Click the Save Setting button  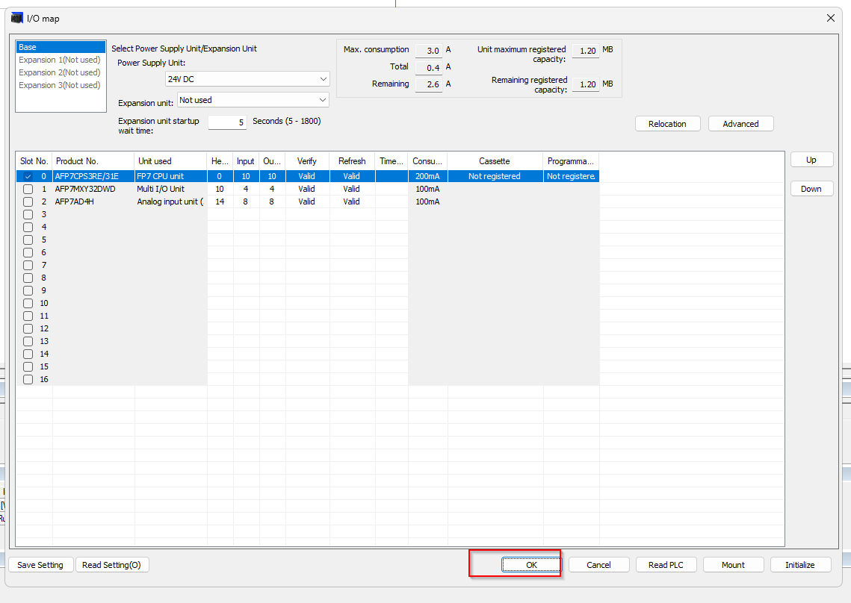click(x=40, y=564)
